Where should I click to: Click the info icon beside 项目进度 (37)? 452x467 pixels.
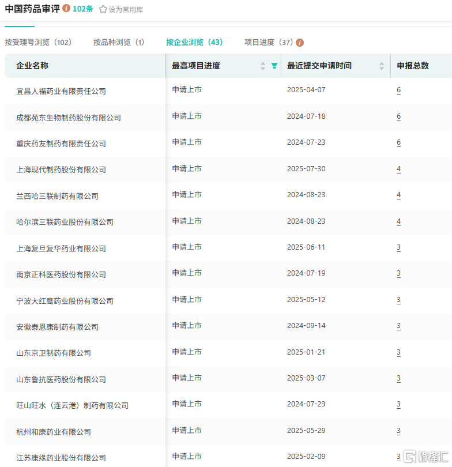tap(300, 43)
